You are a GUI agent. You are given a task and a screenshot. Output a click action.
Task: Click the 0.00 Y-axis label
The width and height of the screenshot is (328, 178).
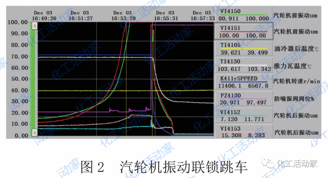[21, 136]
